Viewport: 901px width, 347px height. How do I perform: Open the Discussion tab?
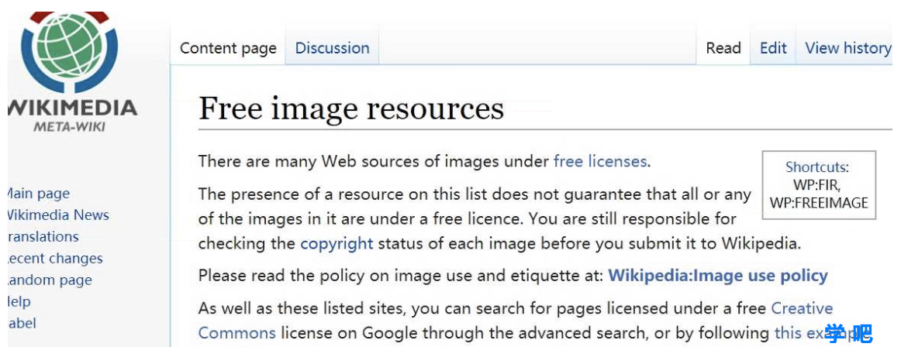[332, 48]
